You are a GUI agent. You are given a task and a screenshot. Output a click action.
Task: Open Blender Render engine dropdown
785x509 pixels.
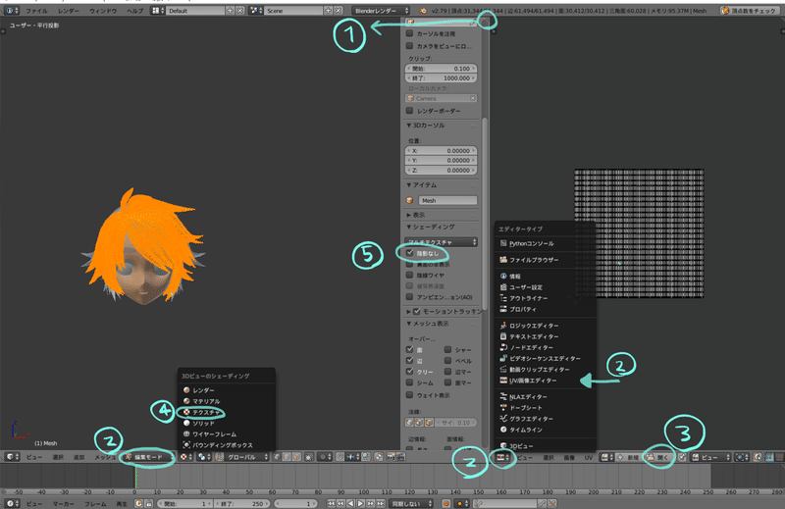click(381, 11)
